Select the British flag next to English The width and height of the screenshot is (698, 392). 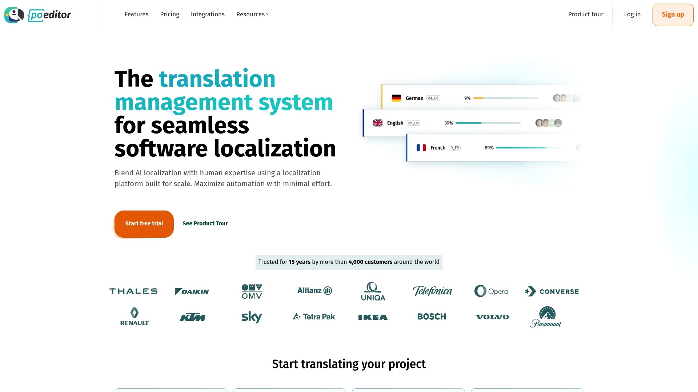pos(378,123)
